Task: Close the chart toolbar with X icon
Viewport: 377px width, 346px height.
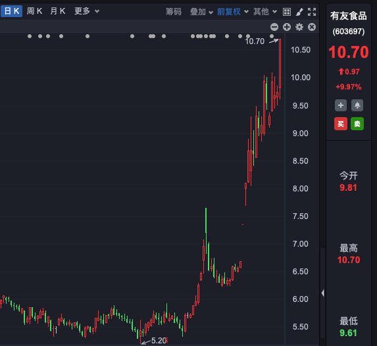Action: tap(312, 27)
